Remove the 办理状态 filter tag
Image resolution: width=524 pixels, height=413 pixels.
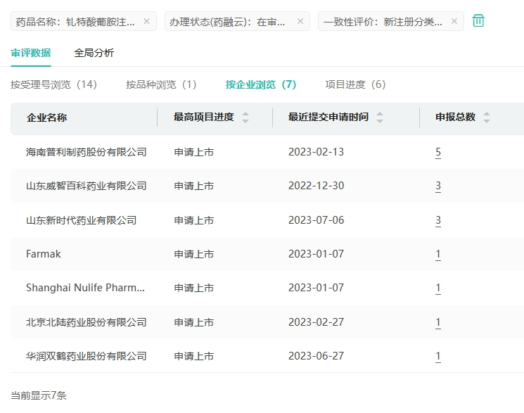pos(300,21)
